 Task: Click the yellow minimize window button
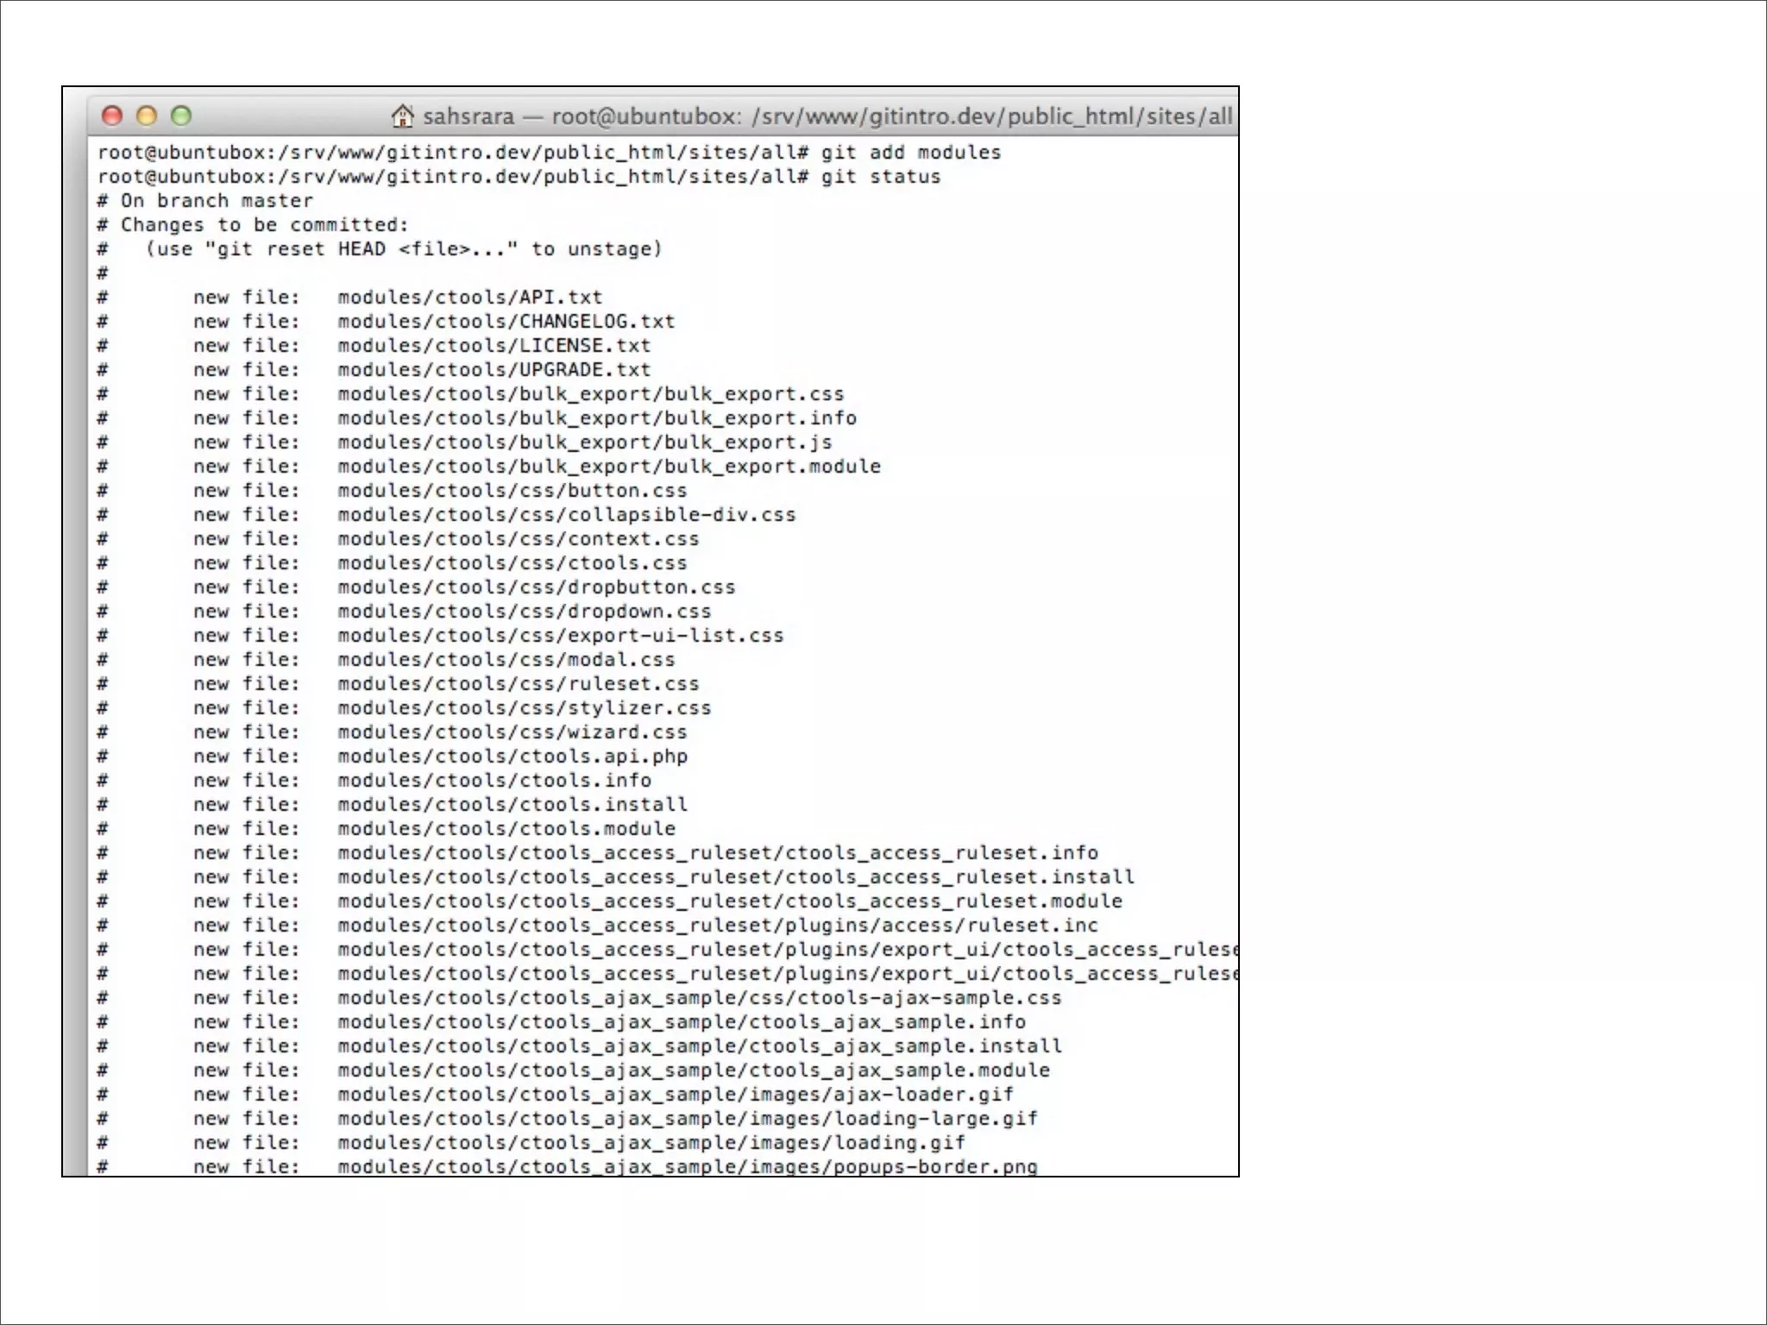pos(147,116)
